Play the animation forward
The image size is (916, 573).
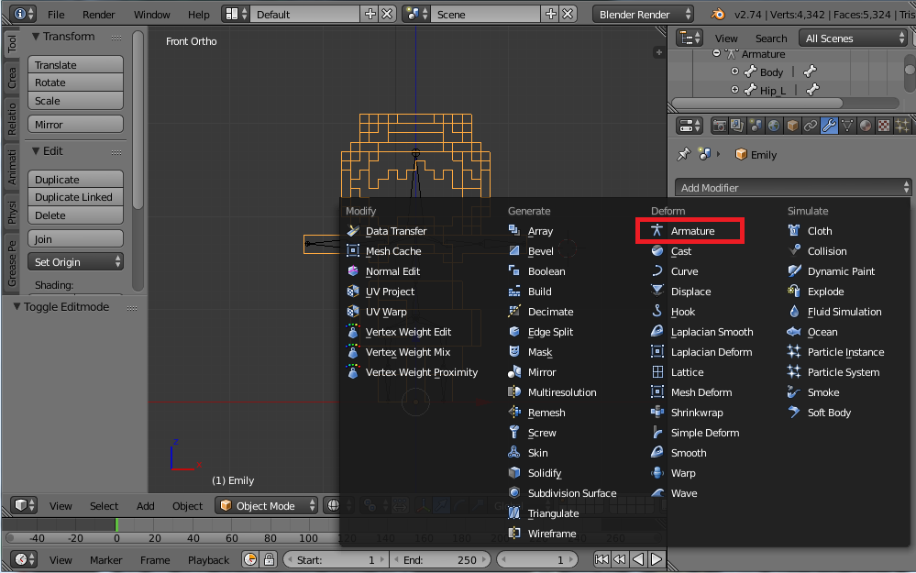[657, 559]
